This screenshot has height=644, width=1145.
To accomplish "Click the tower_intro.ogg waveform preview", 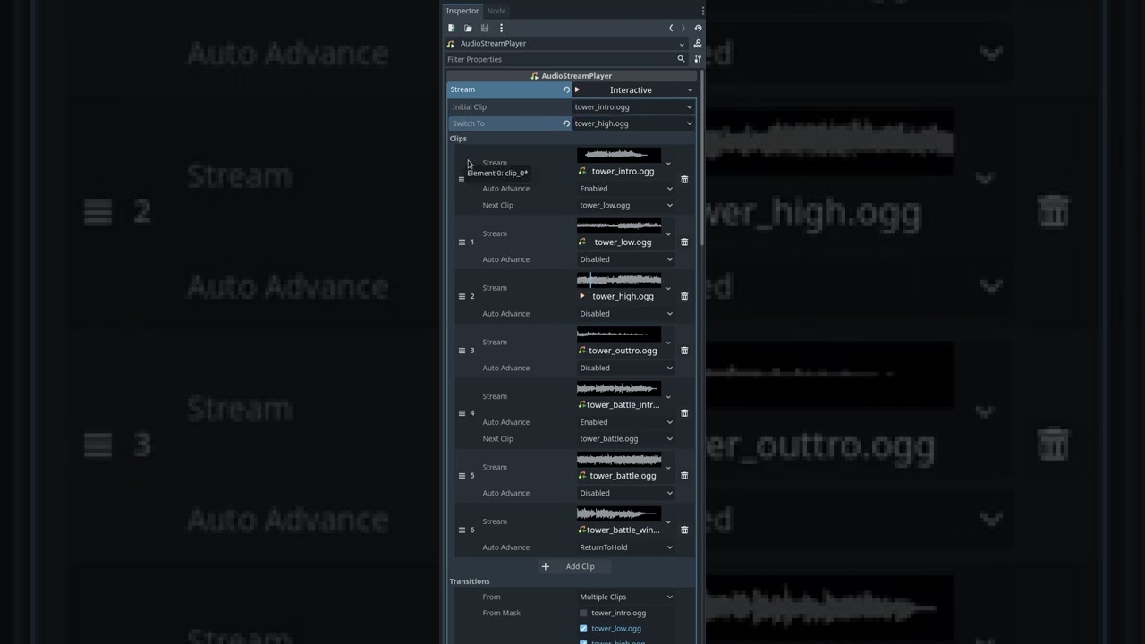I will [x=619, y=155].
